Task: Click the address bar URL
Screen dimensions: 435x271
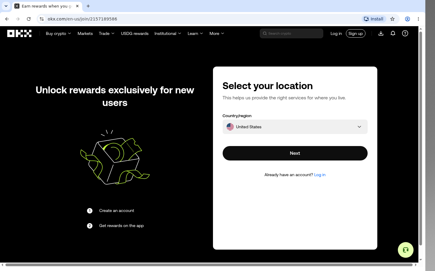Action: (82, 19)
